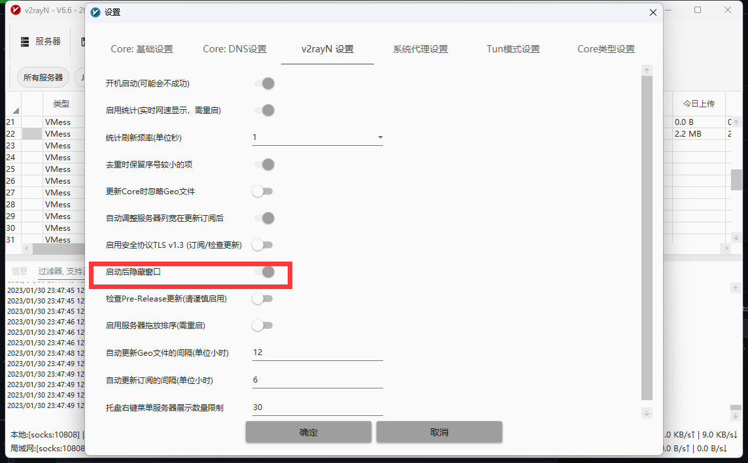Turn off the 启用统计 statistics toggle
The height and width of the screenshot is (463, 748).
point(263,110)
